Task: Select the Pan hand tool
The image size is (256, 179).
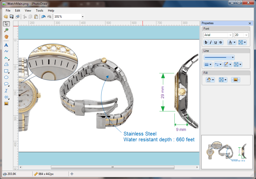Action: coord(7,37)
